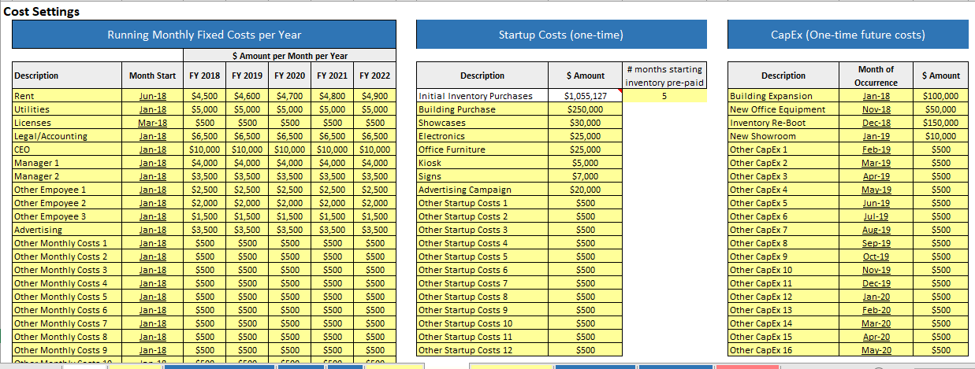
Task: Select Advertising Campaign amount $20,000
Action: [585, 190]
